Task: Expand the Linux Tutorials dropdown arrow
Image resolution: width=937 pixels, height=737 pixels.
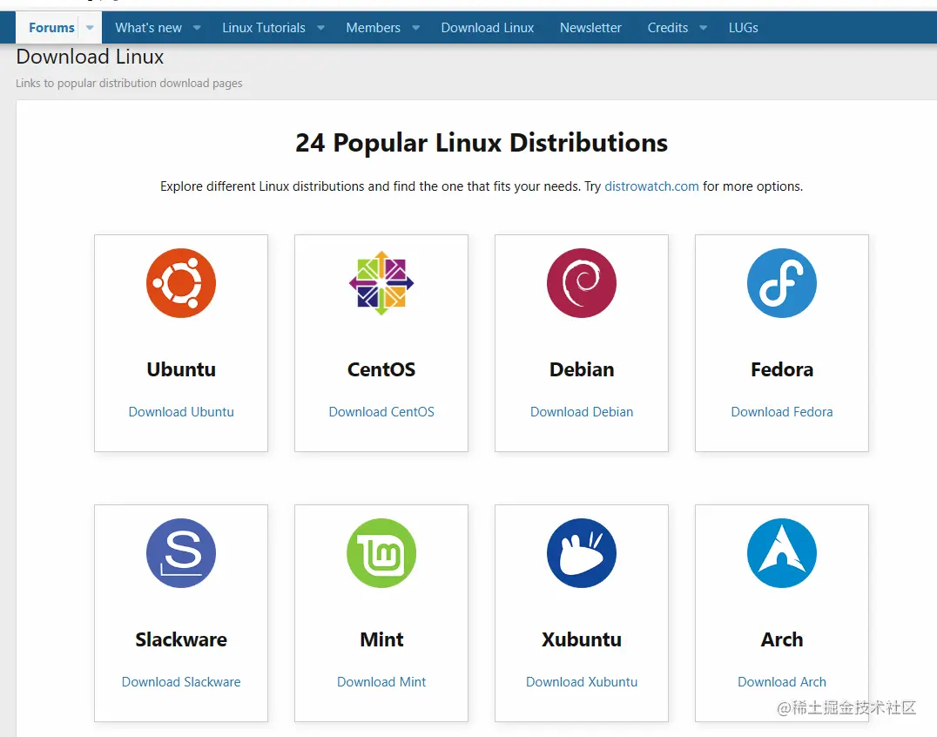Action: 320,28
